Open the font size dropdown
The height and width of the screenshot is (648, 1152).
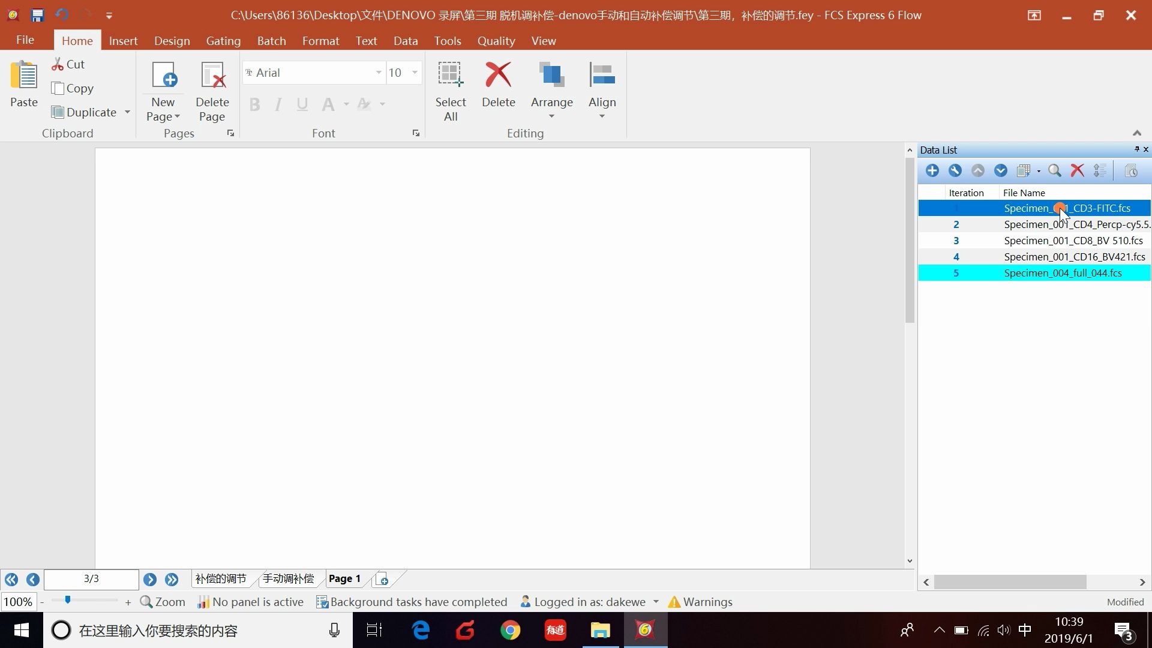(415, 73)
